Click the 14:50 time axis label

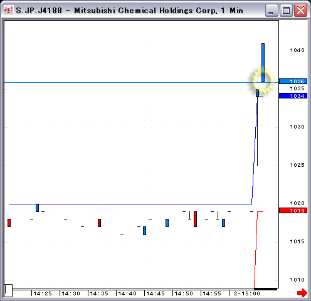click(x=184, y=293)
